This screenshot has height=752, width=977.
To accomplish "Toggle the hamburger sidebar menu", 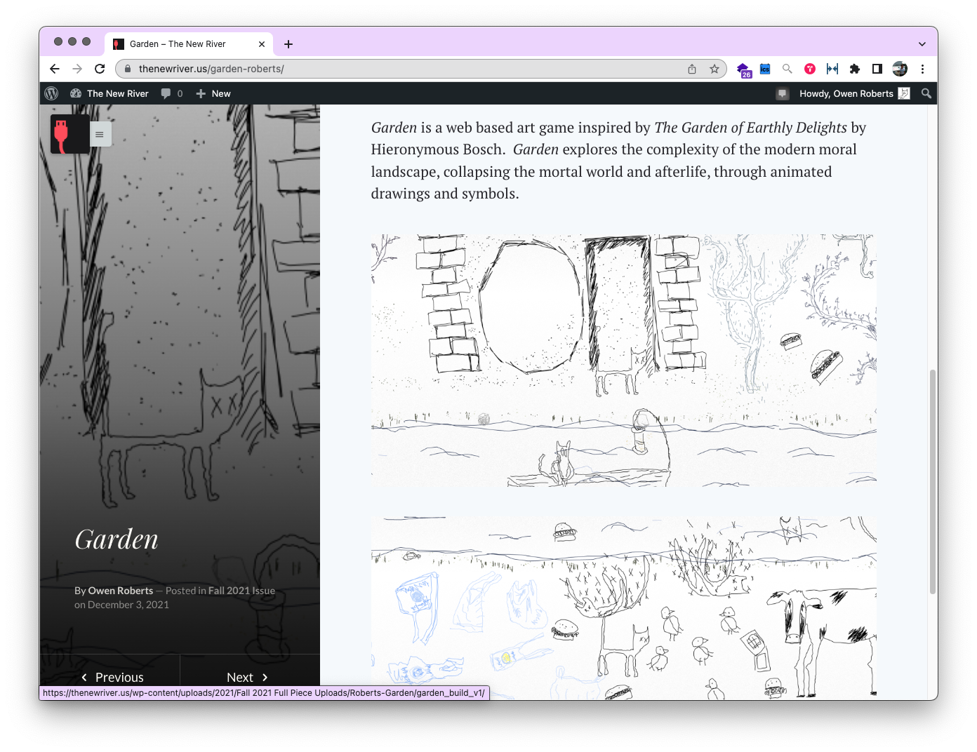I will [100, 134].
